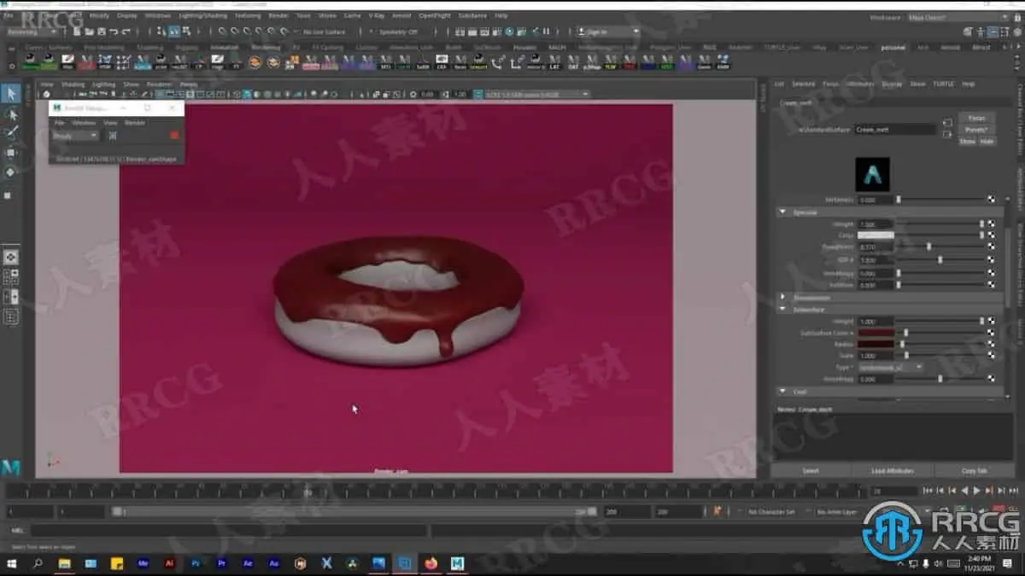Click the Windows Start button

pyautogui.click(x=12, y=564)
